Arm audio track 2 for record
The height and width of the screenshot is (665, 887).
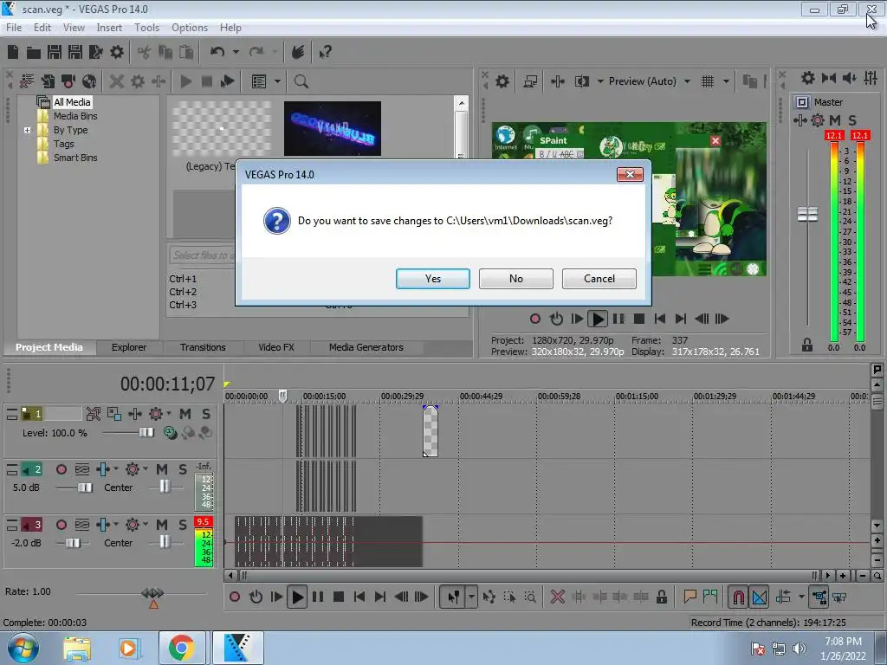(x=62, y=469)
